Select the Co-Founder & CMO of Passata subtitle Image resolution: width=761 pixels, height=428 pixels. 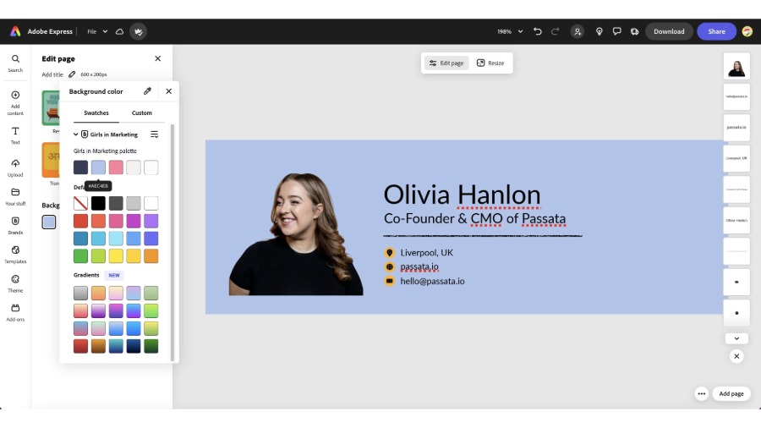pos(474,219)
